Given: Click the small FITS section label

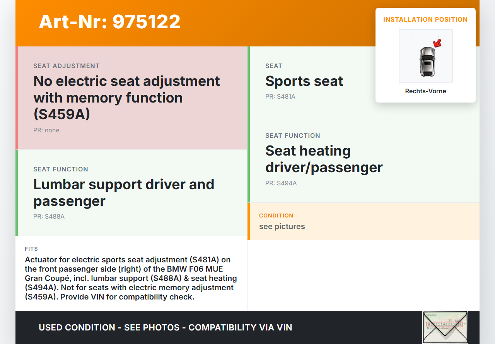Looking at the screenshot, I should pos(31,249).
